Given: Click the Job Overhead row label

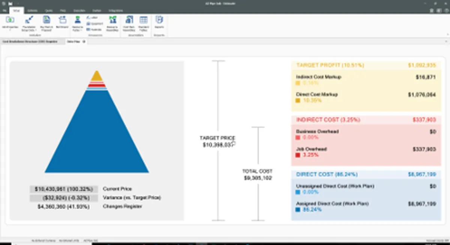Looking at the screenshot, I should (311, 149).
